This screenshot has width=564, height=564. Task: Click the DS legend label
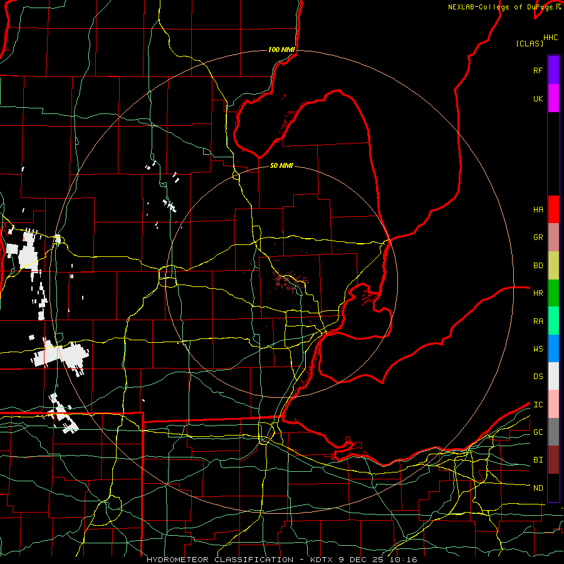pos(538,377)
